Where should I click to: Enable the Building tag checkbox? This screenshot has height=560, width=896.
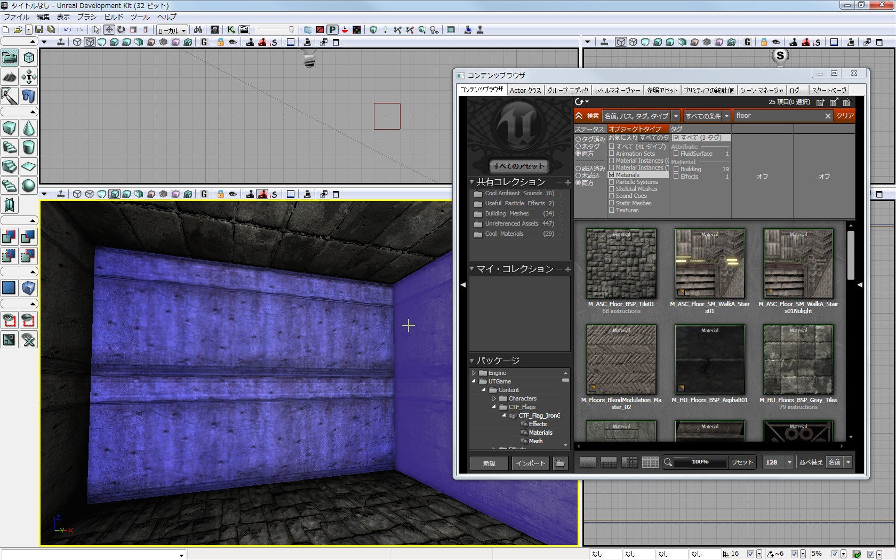tap(676, 169)
